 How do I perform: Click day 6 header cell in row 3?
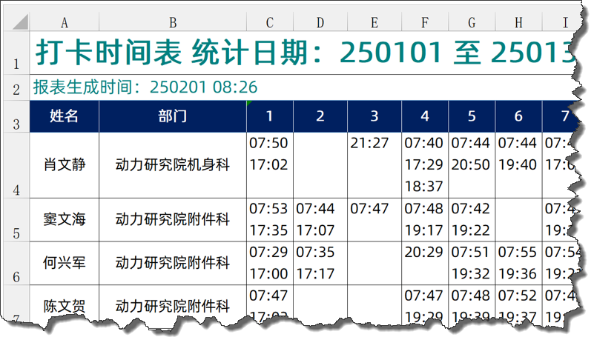click(518, 116)
